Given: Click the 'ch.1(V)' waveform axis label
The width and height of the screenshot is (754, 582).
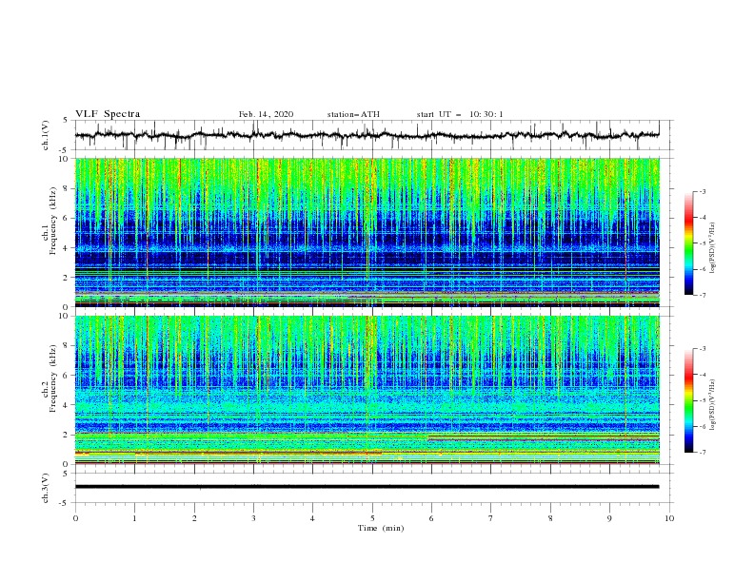Looking at the screenshot, I should [46, 135].
